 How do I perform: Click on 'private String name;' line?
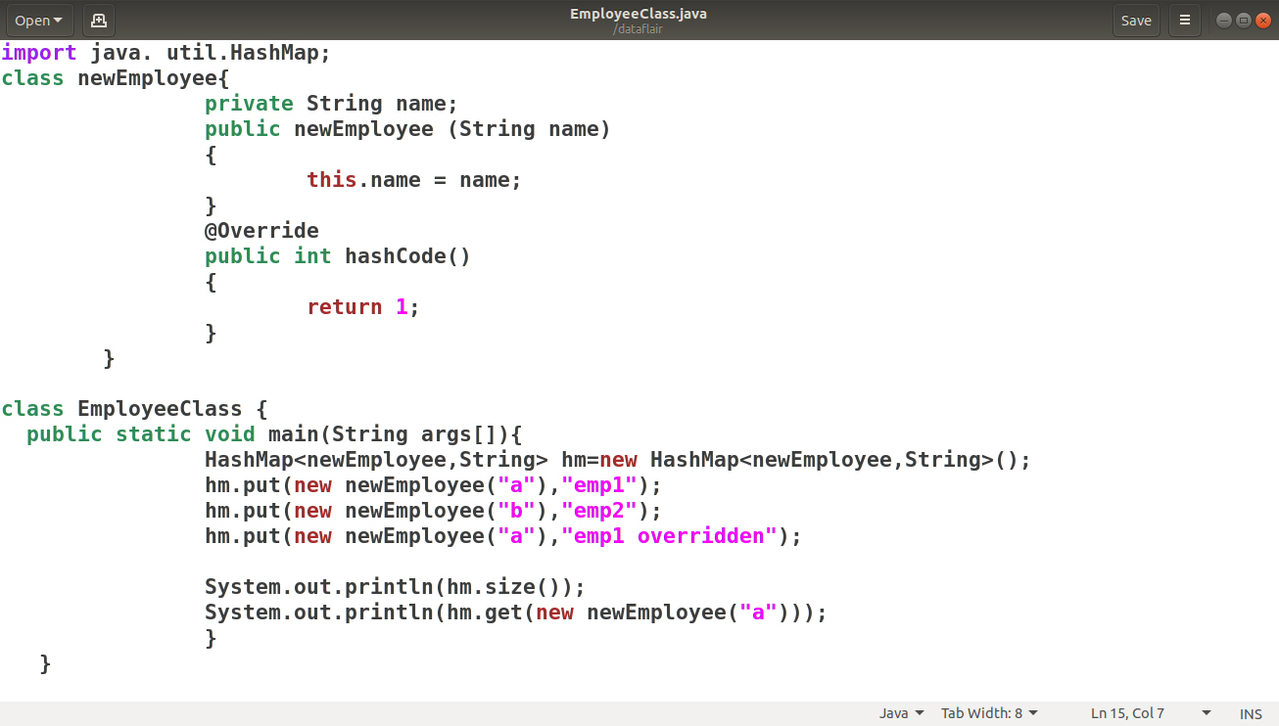[x=331, y=104]
